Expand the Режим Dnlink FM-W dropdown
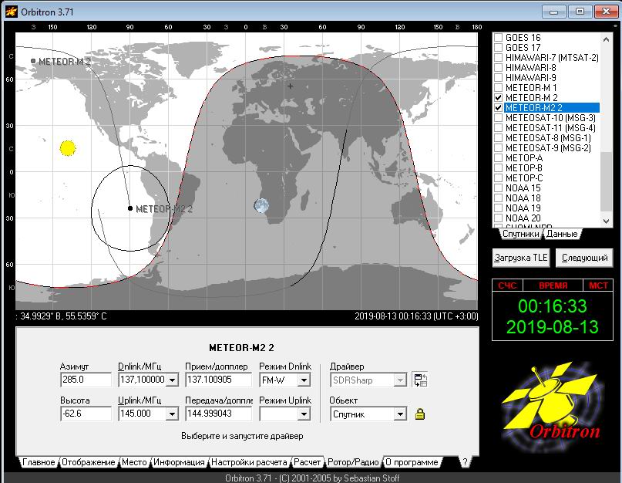The height and width of the screenshot is (483, 622). [304, 380]
